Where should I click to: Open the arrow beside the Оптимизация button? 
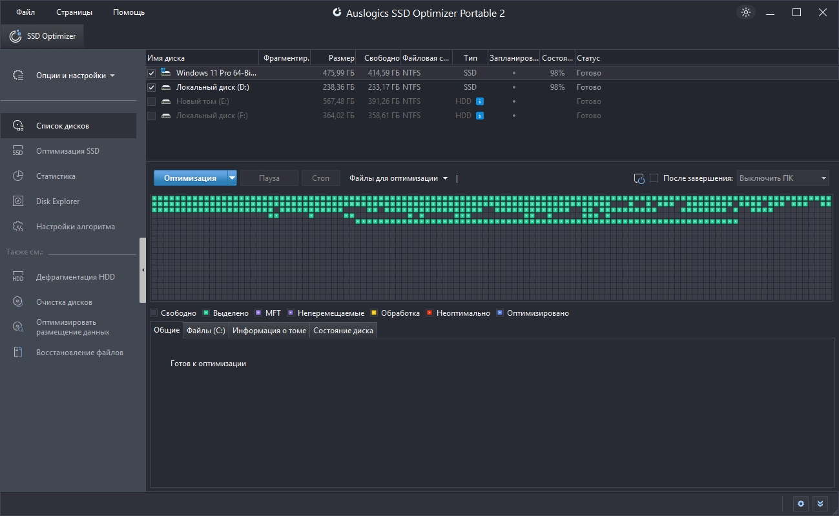[232, 178]
